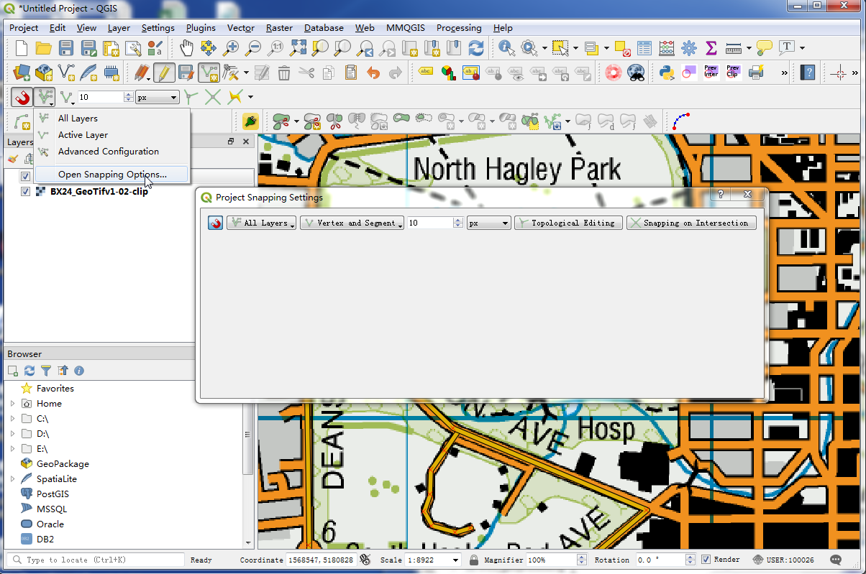
Task: Click the Prev Clip plugin icon
Action: click(x=733, y=73)
